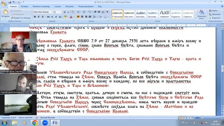Screen dimensions: 224x126
Task: Switch to the Вставка tab
Action: [x=24, y=6]
